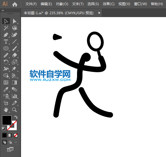
Task: Select the Column Graph tool
Action: (x=14, y=96)
